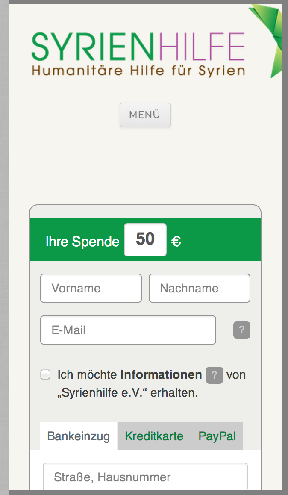Click the donation amount field showing 50
This screenshot has width=288, height=495.
[145, 240]
